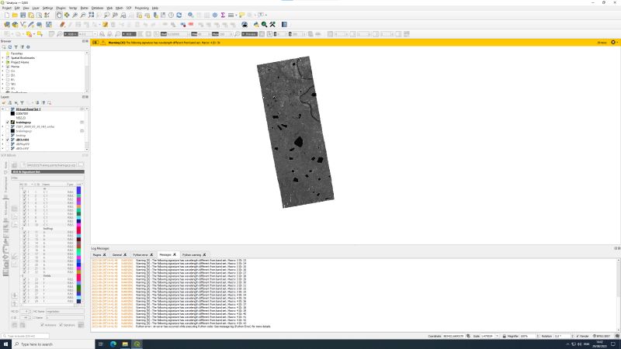Click the yellow warning bar icon

coord(103,43)
